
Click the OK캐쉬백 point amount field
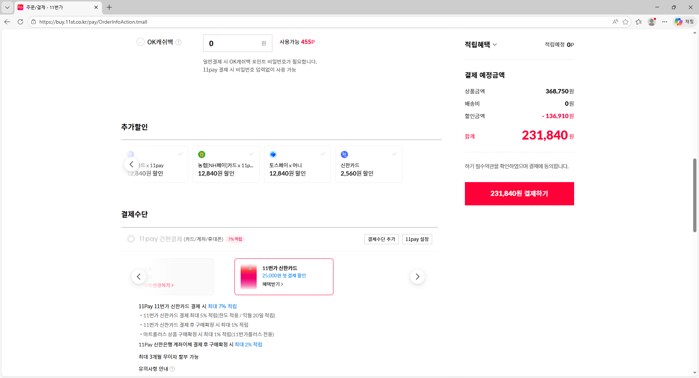pos(233,43)
